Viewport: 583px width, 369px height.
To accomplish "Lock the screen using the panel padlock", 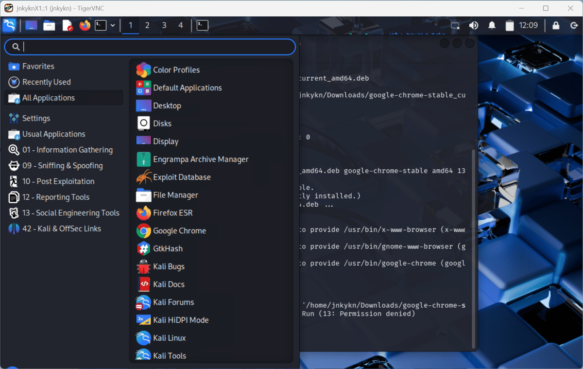I will point(555,25).
